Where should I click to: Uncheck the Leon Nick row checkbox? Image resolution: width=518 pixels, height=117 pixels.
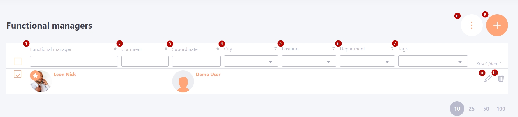point(18,74)
